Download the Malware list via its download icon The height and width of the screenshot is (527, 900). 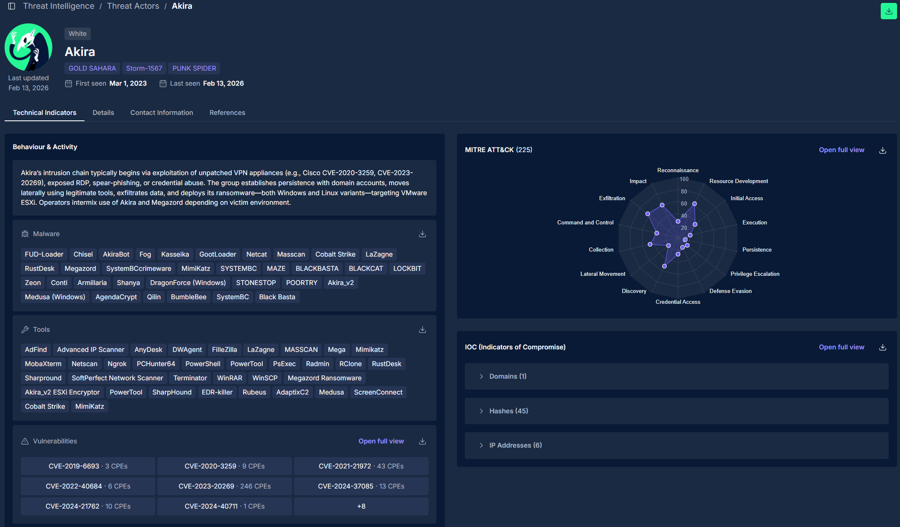(x=422, y=234)
